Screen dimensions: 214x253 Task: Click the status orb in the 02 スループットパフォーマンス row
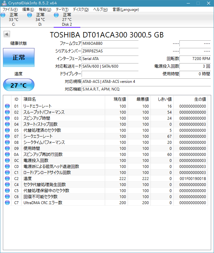coord(7,112)
